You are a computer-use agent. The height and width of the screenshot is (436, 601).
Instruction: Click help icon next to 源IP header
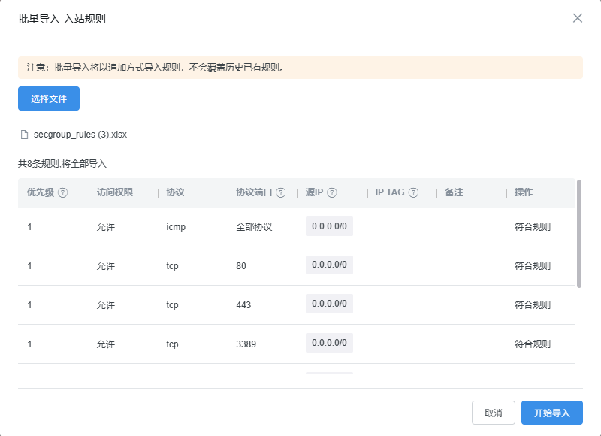point(331,192)
